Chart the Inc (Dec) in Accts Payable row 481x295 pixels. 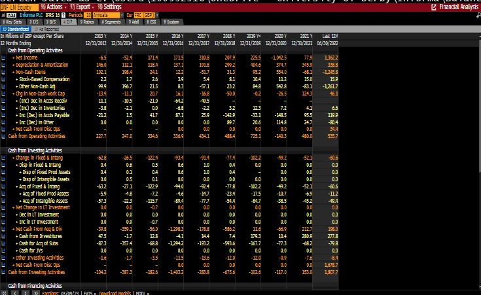click(x=3, y=115)
